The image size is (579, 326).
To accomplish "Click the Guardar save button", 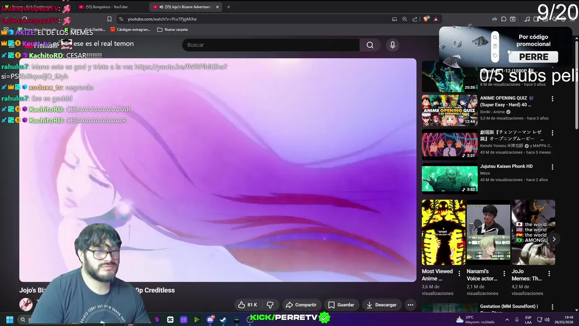I will [341, 305].
